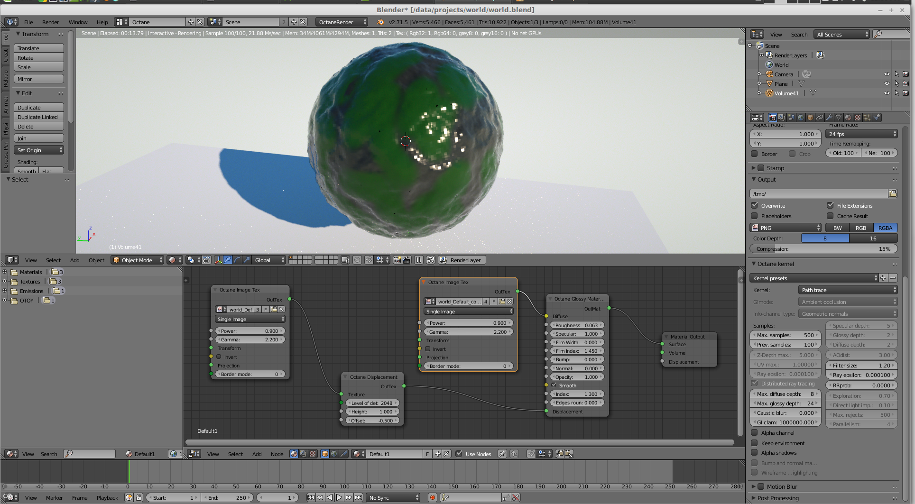Open the 24 fps frame rate dropdown

pos(861,134)
